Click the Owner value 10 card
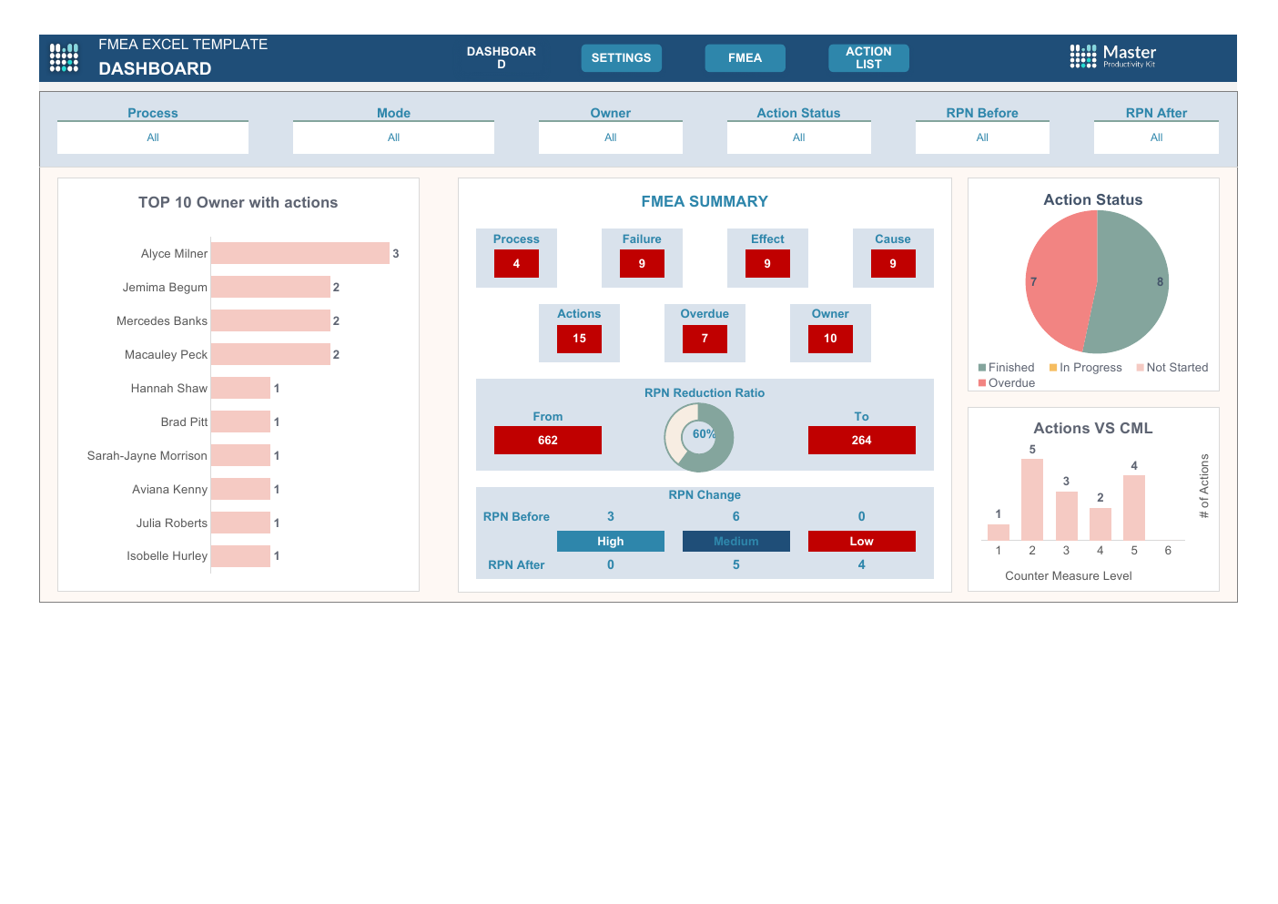Screen dimensions: 1278x904 830,333
